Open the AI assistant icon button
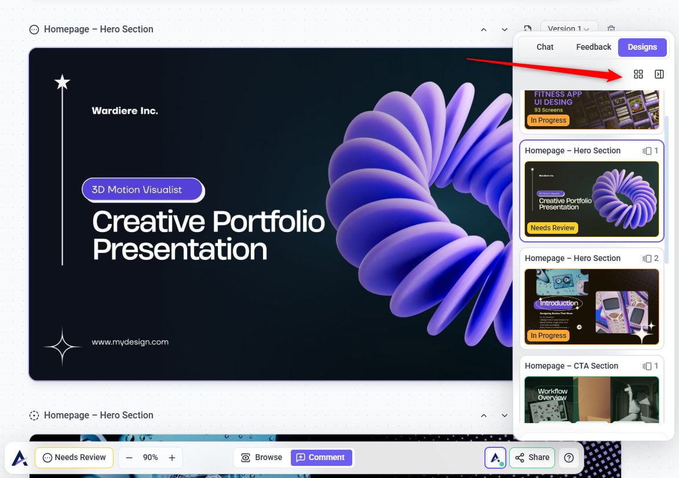Viewport: 679px width, 478px height. click(495, 457)
